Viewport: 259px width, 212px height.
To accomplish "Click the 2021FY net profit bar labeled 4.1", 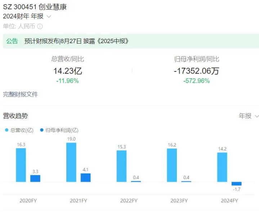I will [86, 178].
